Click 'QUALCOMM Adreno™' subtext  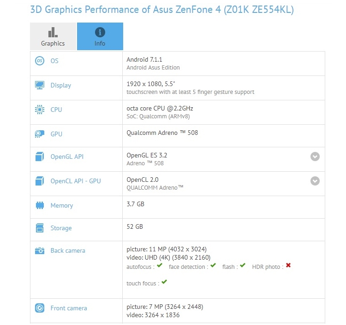[x=155, y=188]
